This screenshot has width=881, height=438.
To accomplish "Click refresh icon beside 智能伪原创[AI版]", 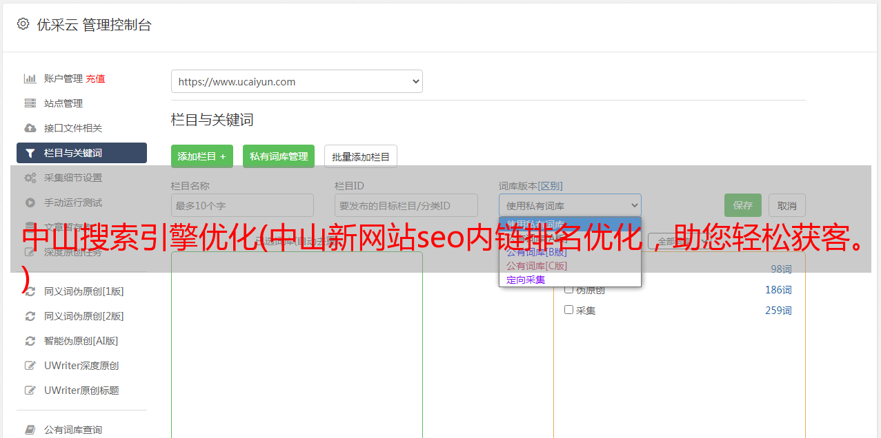I will (x=30, y=341).
